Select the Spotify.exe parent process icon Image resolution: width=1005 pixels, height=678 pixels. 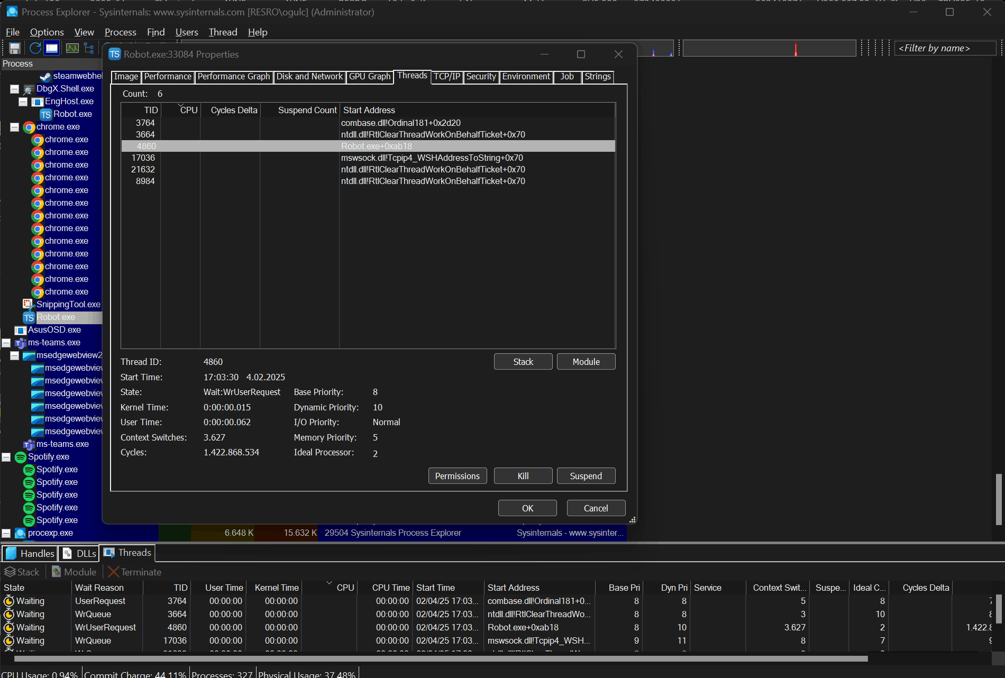point(21,457)
